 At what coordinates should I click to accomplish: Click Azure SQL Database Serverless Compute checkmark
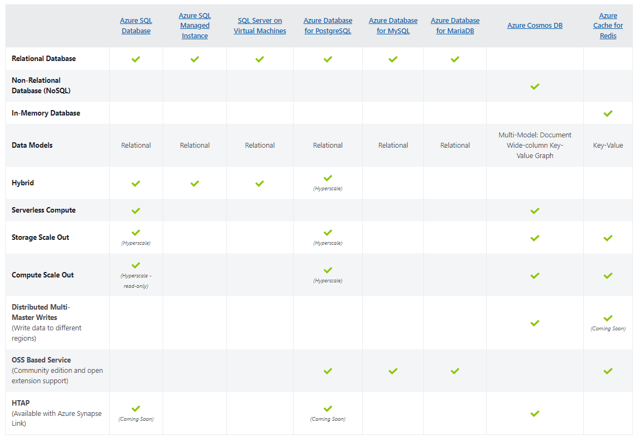(x=136, y=210)
